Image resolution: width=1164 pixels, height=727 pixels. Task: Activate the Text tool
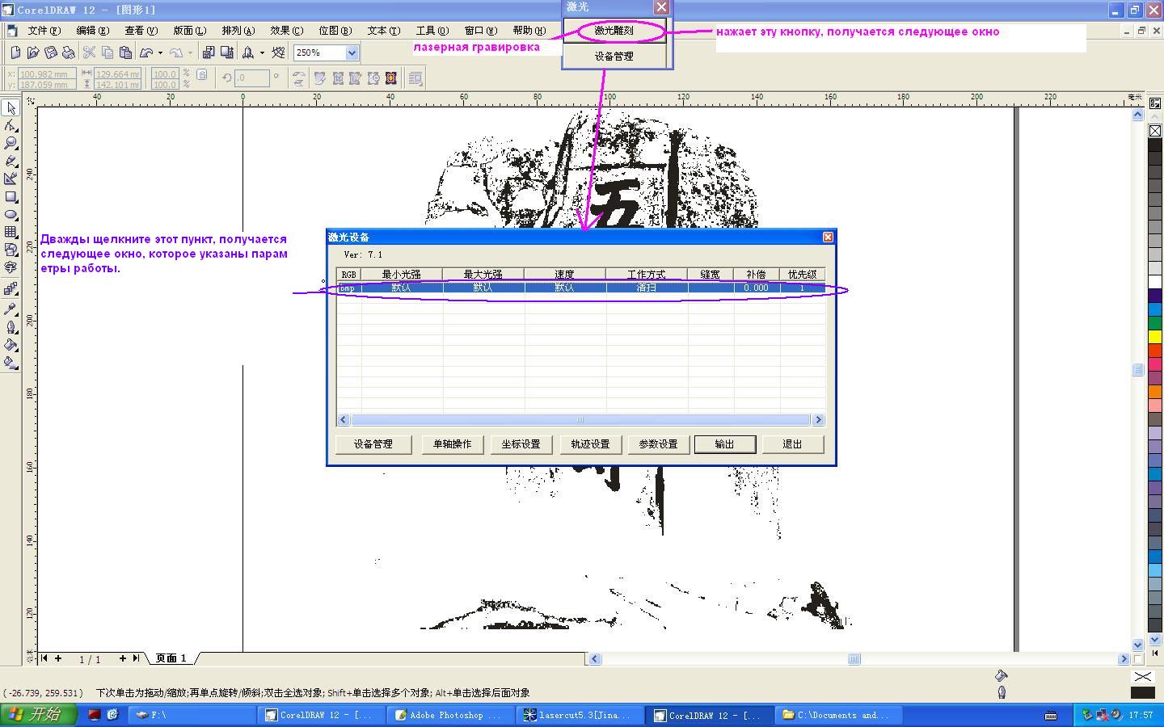click(x=11, y=267)
